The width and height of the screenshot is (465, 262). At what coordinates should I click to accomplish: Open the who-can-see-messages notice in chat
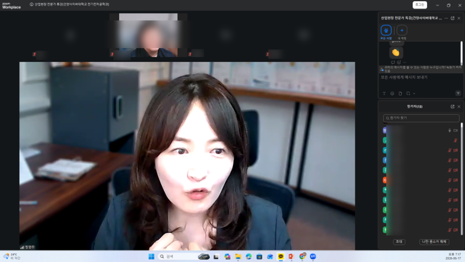point(421,69)
